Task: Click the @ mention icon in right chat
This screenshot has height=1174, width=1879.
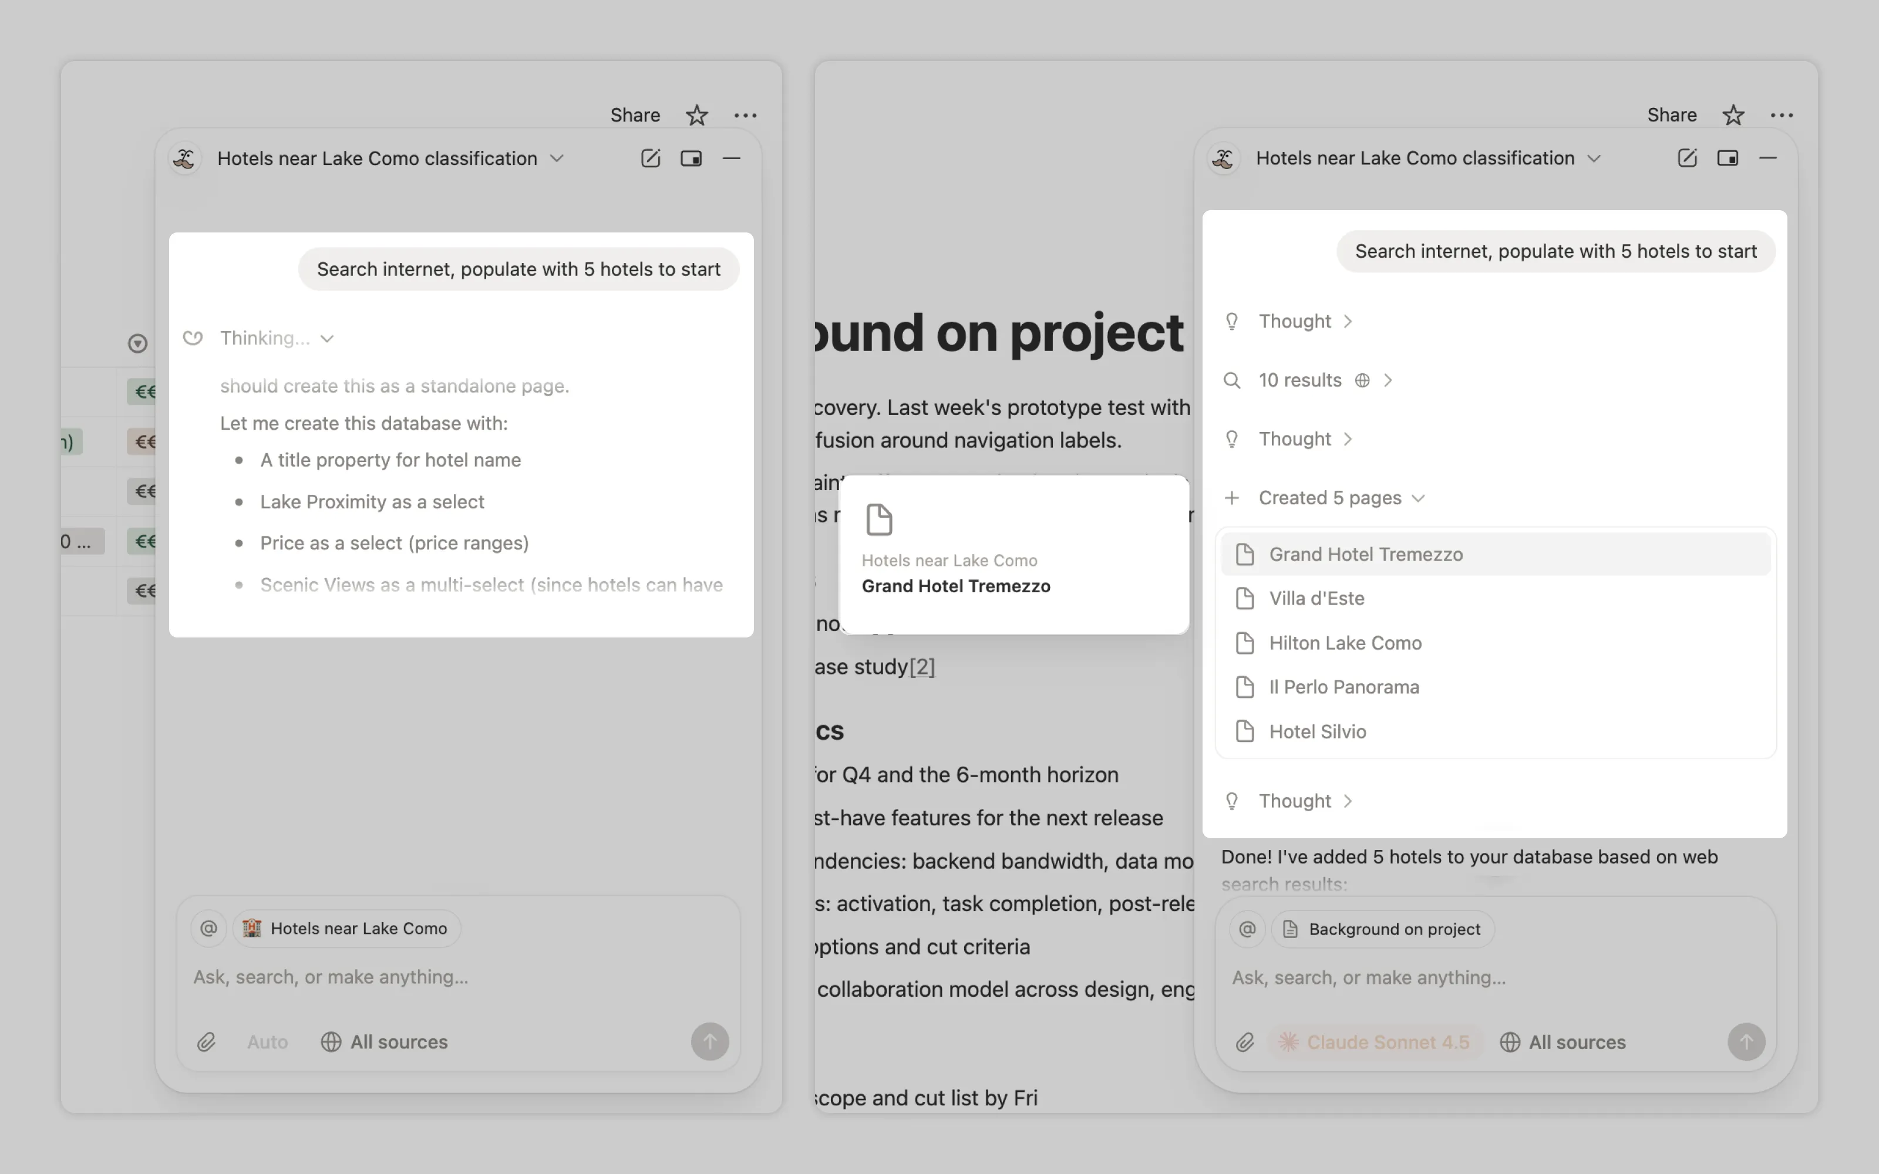Action: click(1247, 929)
